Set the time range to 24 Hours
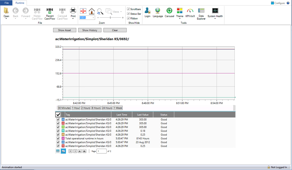 click(107, 108)
